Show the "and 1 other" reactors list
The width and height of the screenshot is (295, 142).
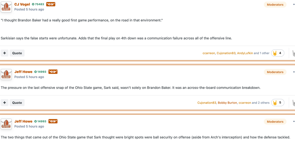point(261,53)
